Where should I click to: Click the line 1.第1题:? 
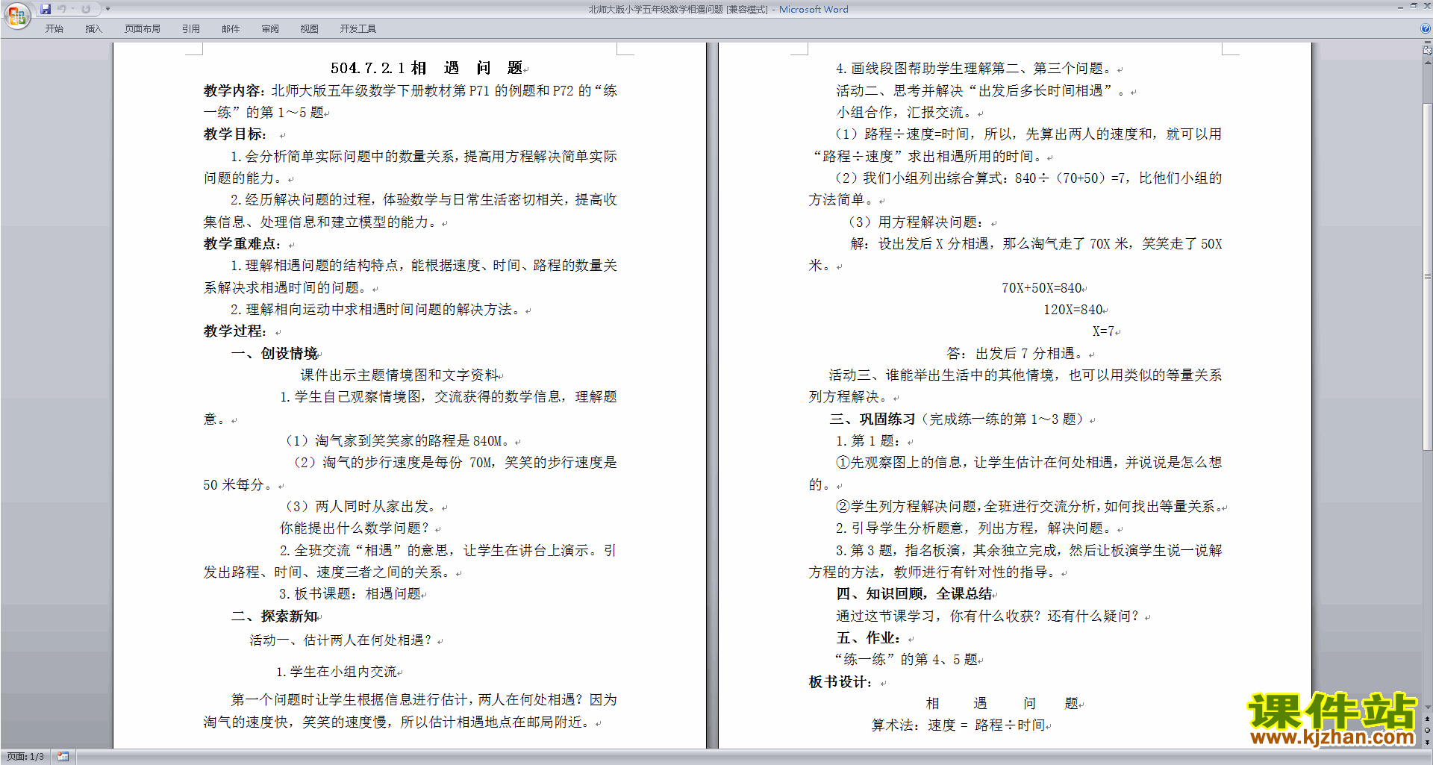(869, 441)
